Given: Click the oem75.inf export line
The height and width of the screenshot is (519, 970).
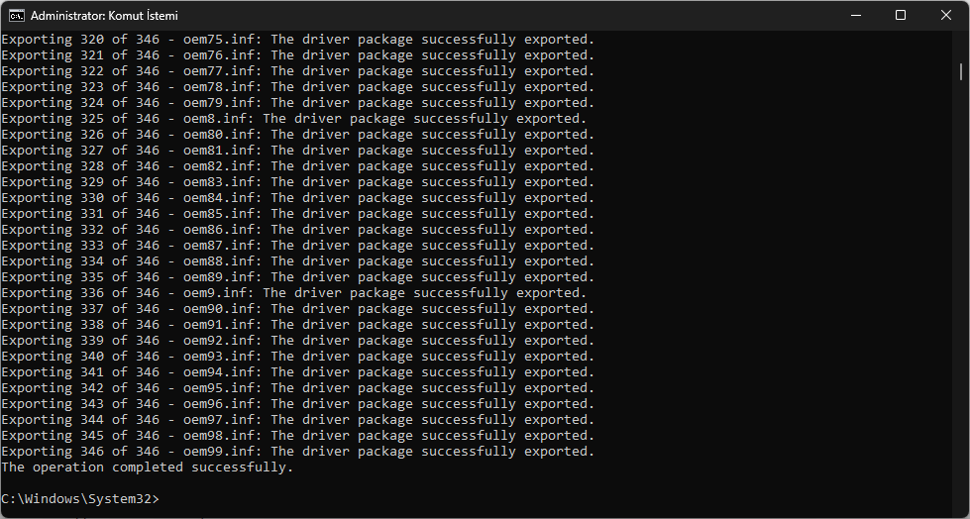Looking at the screenshot, I should 297,40.
